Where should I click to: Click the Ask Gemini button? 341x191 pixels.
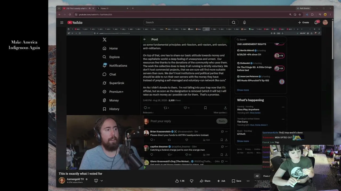pyautogui.click(x=303, y=8)
